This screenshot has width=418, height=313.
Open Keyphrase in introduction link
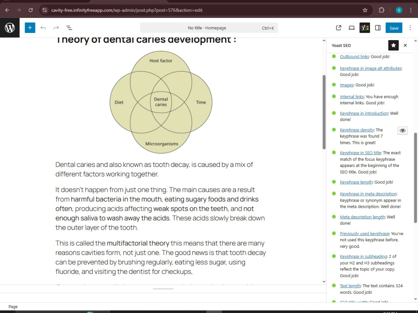[364, 113]
